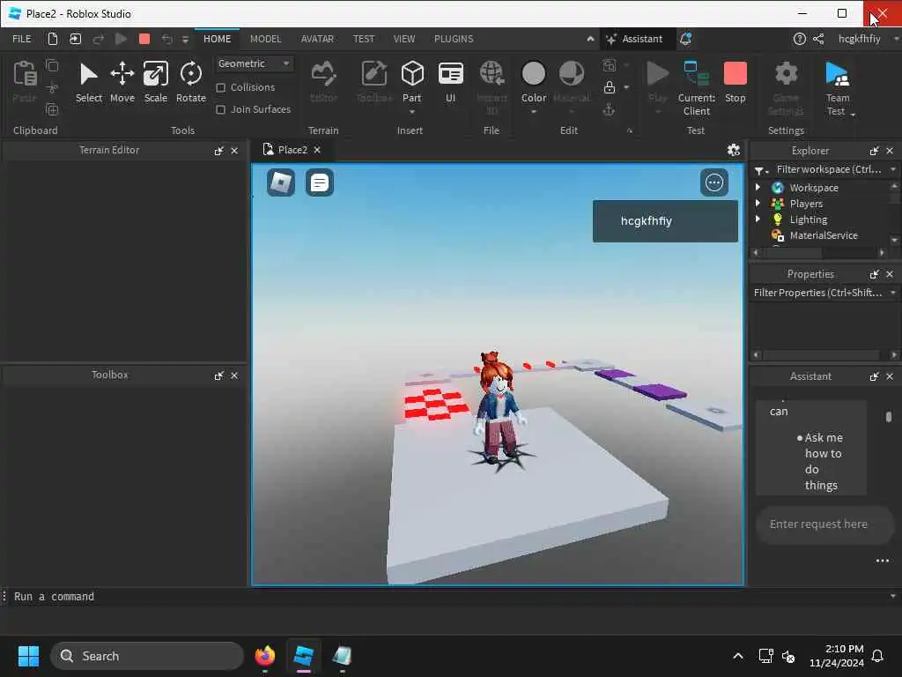
Task: Click the hcgkfhfiy account name
Action: point(859,39)
